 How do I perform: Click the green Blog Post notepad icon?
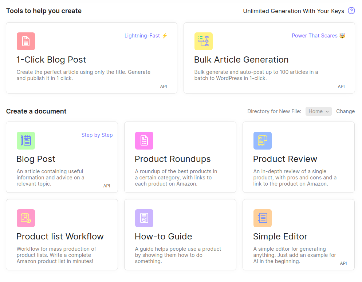(x=25, y=140)
